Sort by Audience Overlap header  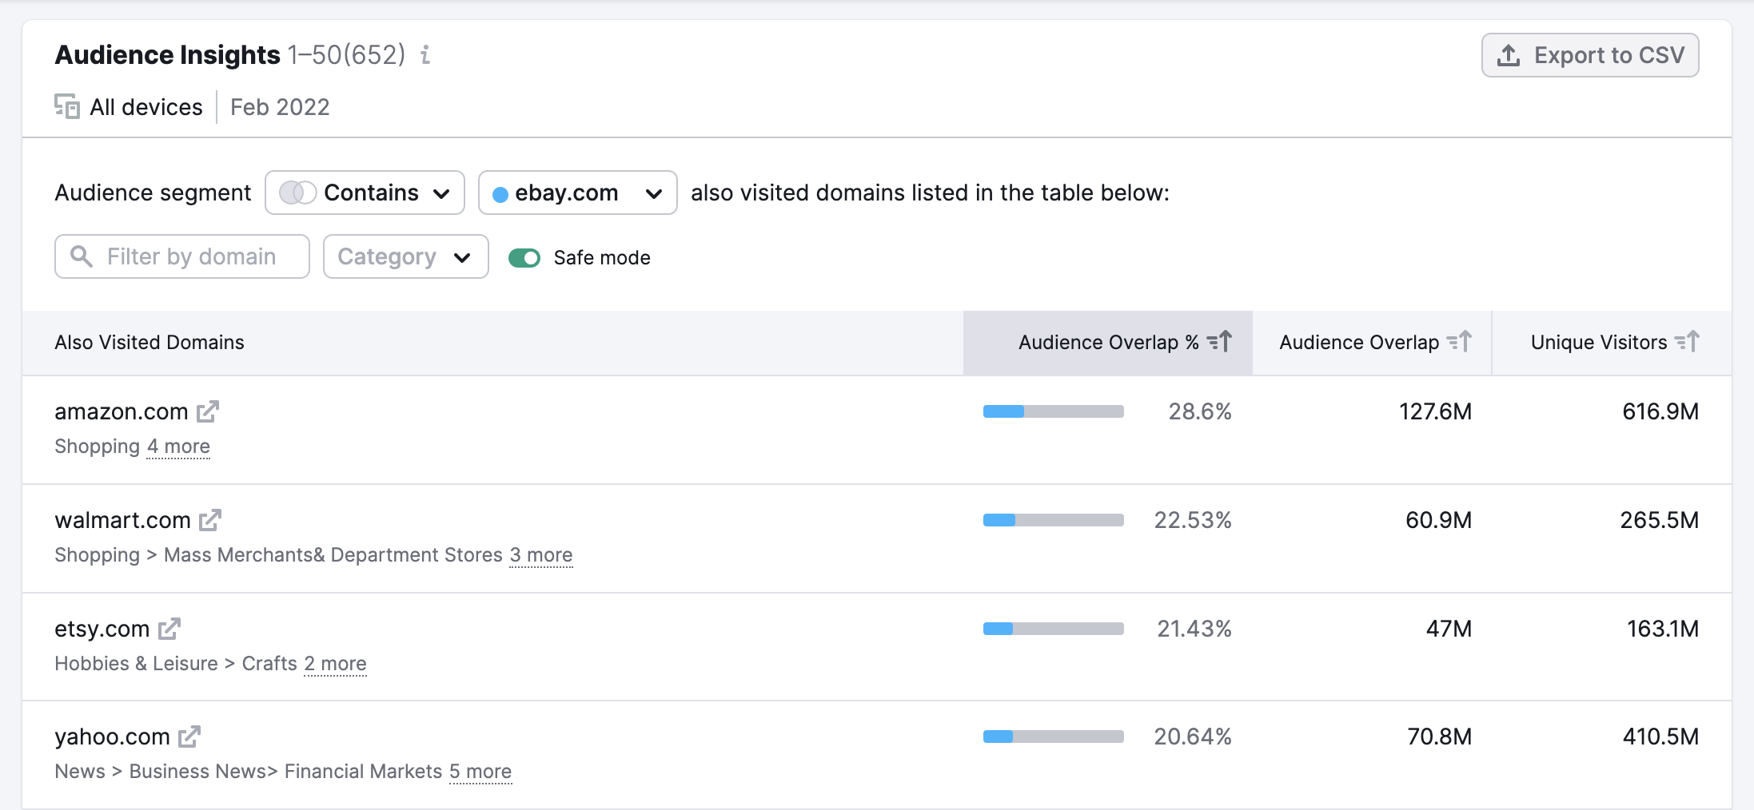(1373, 342)
